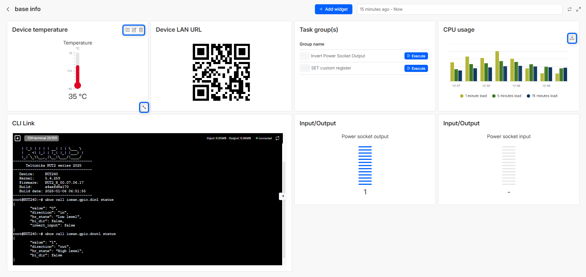The height and width of the screenshot is (277, 586).
Task: Delete the Device temperature widget
Action: pyautogui.click(x=141, y=30)
